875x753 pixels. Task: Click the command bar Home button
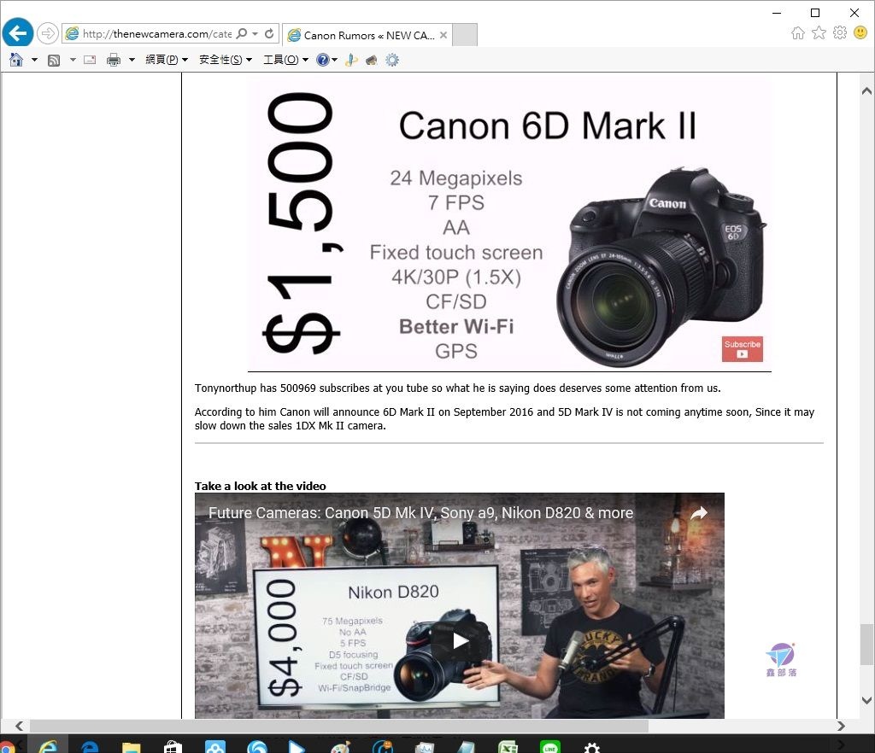tap(16, 60)
